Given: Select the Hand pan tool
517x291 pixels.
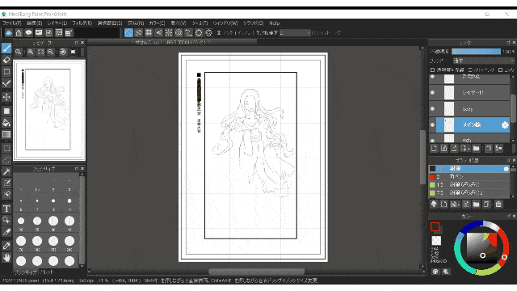Looking at the screenshot, I should [x=6, y=257].
